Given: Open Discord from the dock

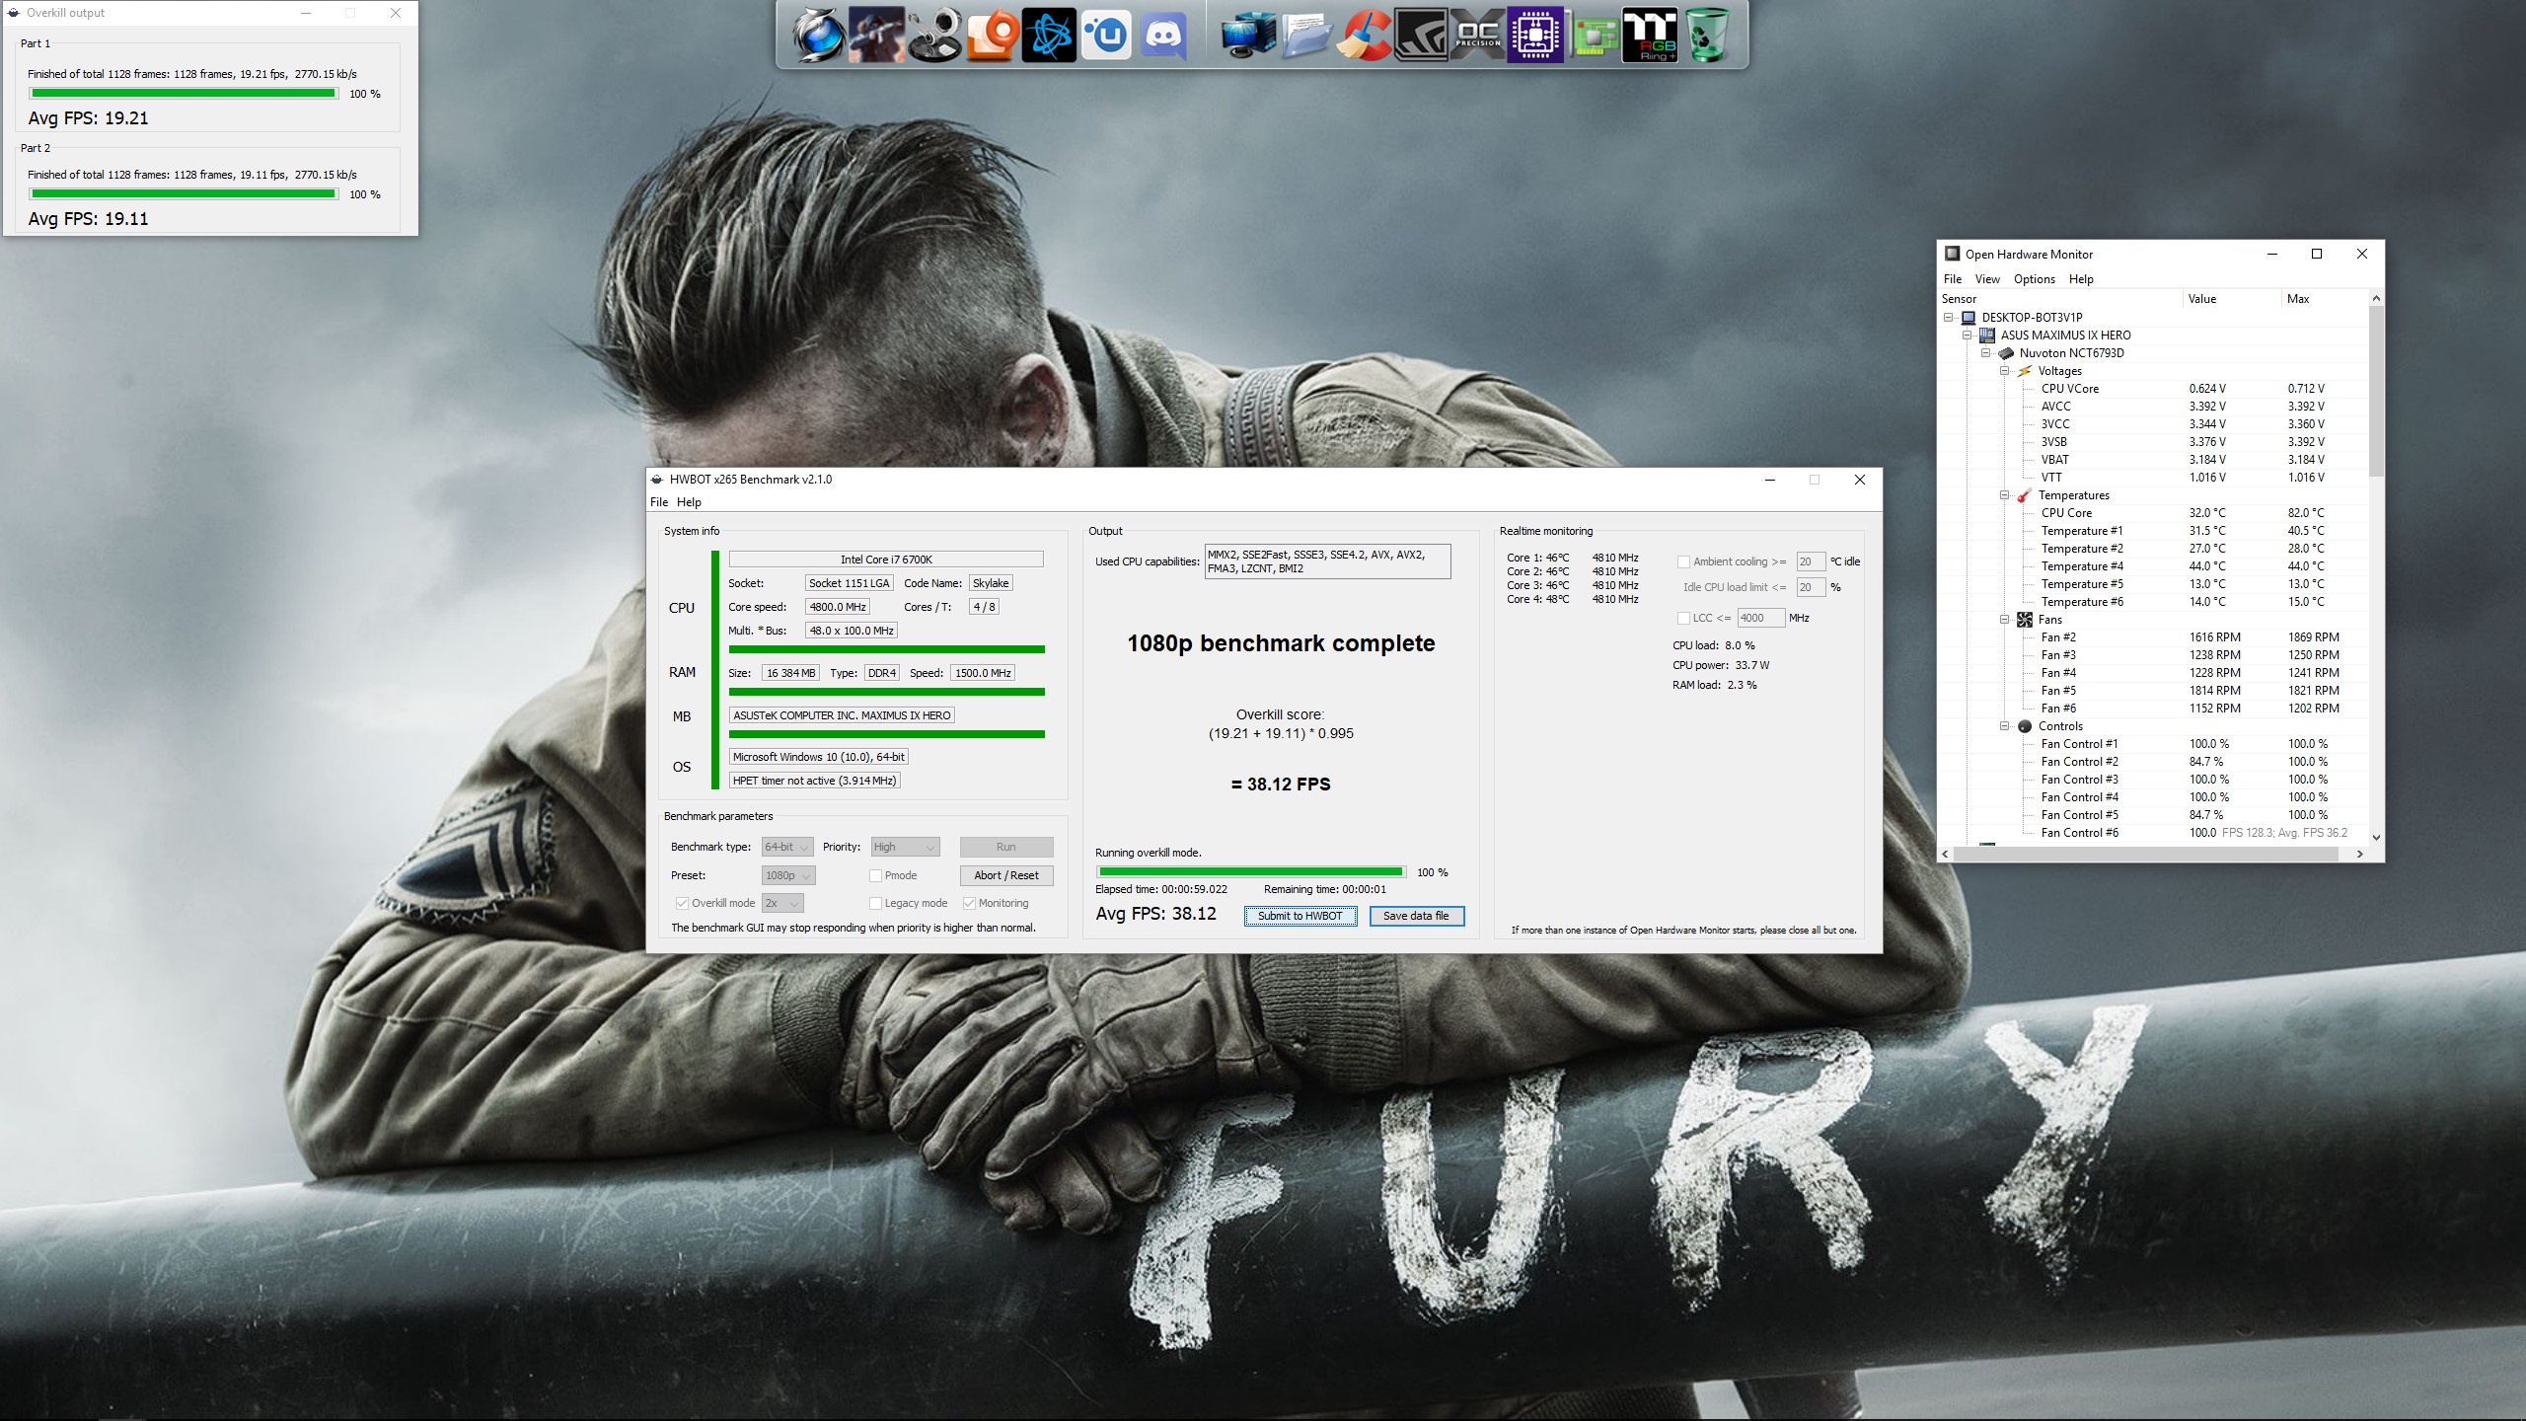Looking at the screenshot, I should [x=1163, y=36].
